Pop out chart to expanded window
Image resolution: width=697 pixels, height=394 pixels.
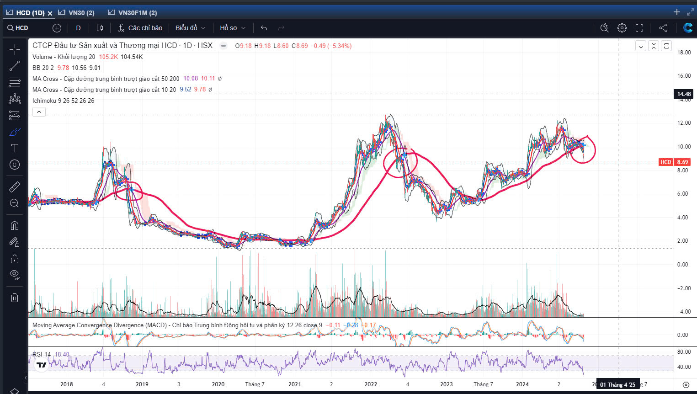coord(690,12)
